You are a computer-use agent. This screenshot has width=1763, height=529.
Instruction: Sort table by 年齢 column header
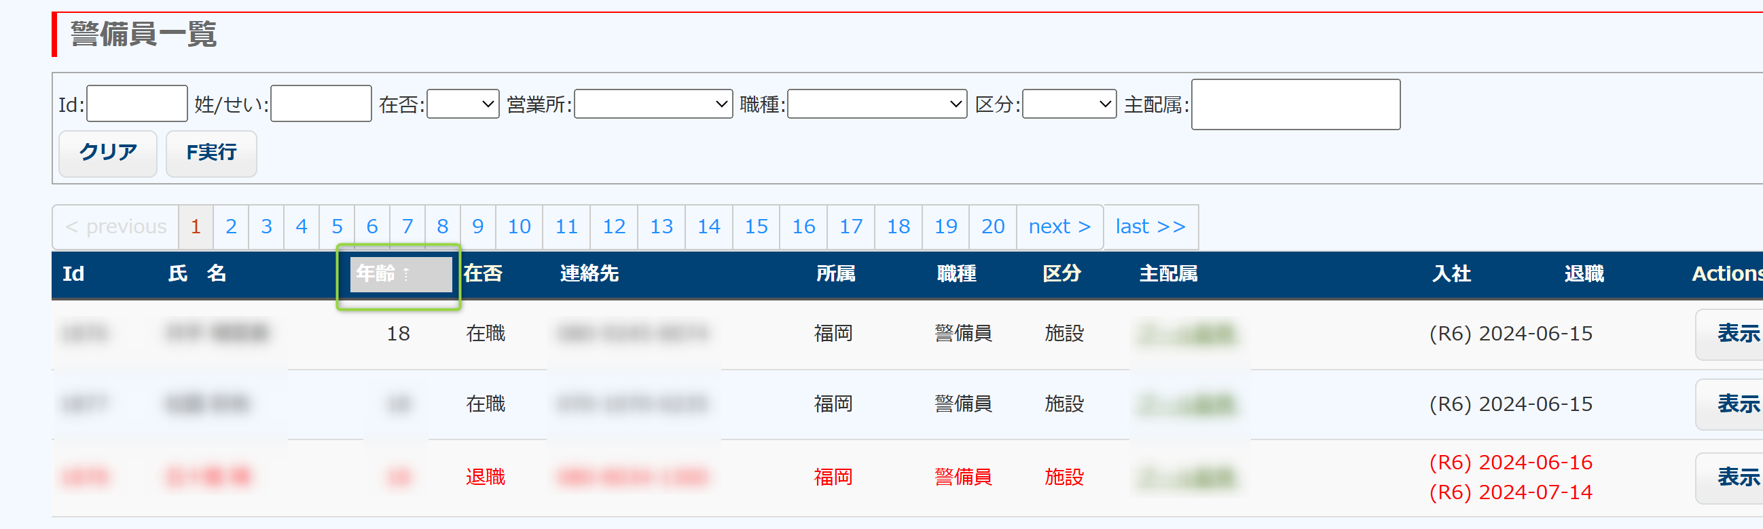(x=376, y=274)
